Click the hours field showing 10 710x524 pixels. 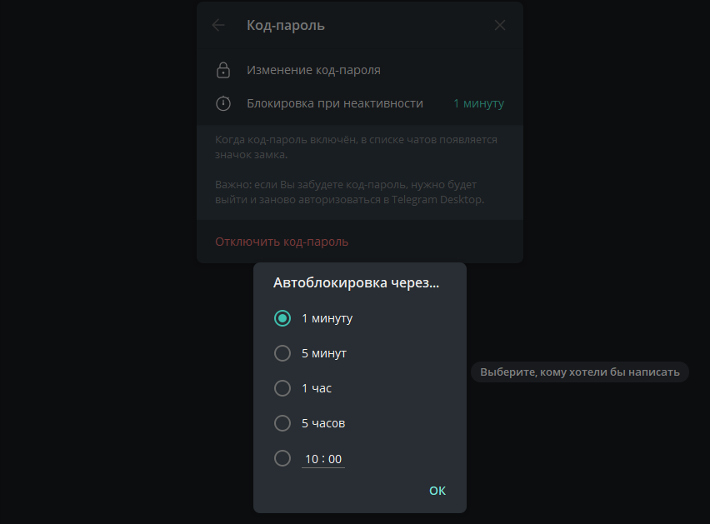312,459
